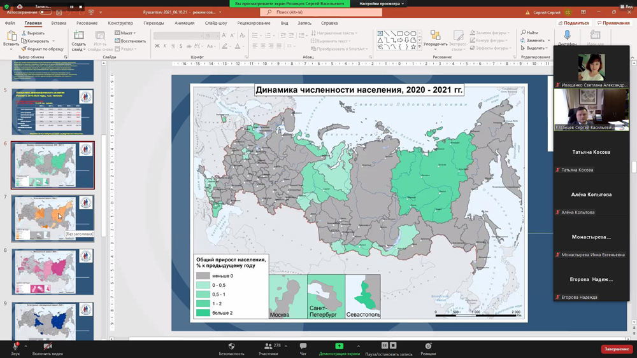Turn on camera with Включить видео
Image resolution: width=637 pixels, height=358 pixels.
click(47, 346)
